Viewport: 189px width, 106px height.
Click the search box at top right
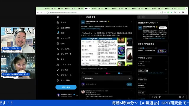point(153,17)
